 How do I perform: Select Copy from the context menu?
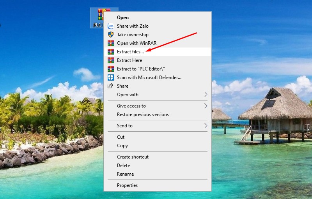click(x=158, y=146)
